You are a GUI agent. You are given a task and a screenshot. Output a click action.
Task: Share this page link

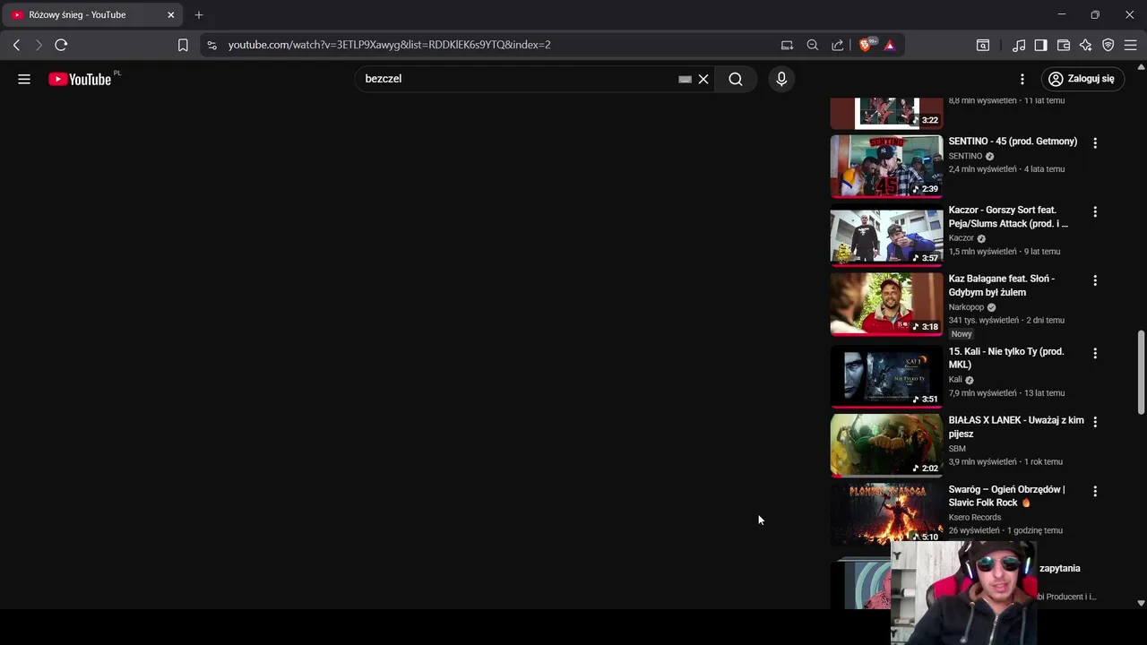pyautogui.click(x=837, y=45)
